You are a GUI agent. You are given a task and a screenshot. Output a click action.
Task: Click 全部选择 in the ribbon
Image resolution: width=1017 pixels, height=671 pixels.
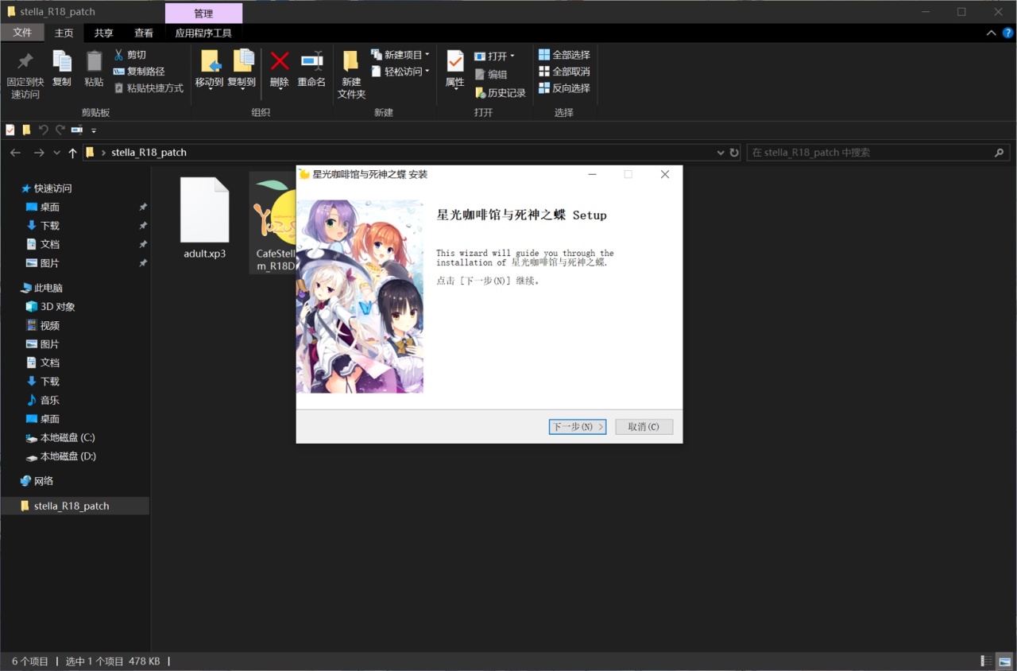click(x=564, y=55)
